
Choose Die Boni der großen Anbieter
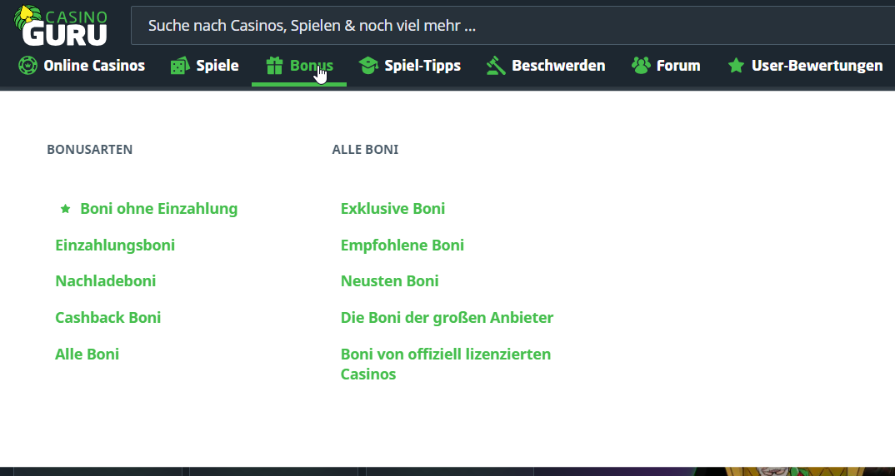[447, 318]
